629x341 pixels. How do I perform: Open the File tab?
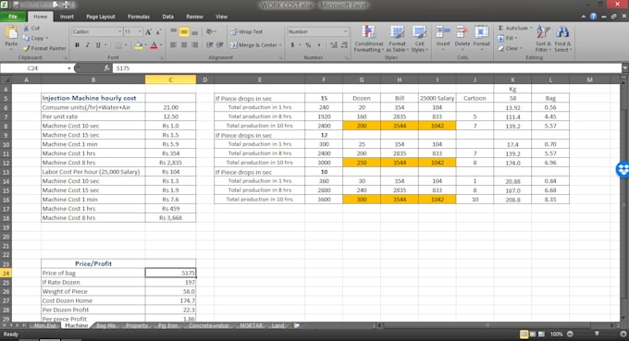[x=13, y=17]
